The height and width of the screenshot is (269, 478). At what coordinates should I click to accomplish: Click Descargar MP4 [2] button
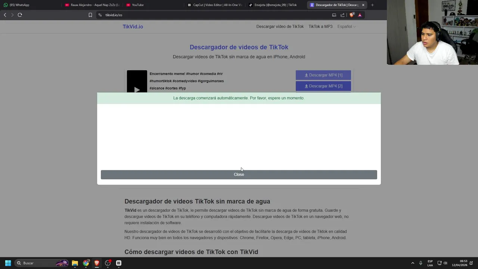pos(323,86)
